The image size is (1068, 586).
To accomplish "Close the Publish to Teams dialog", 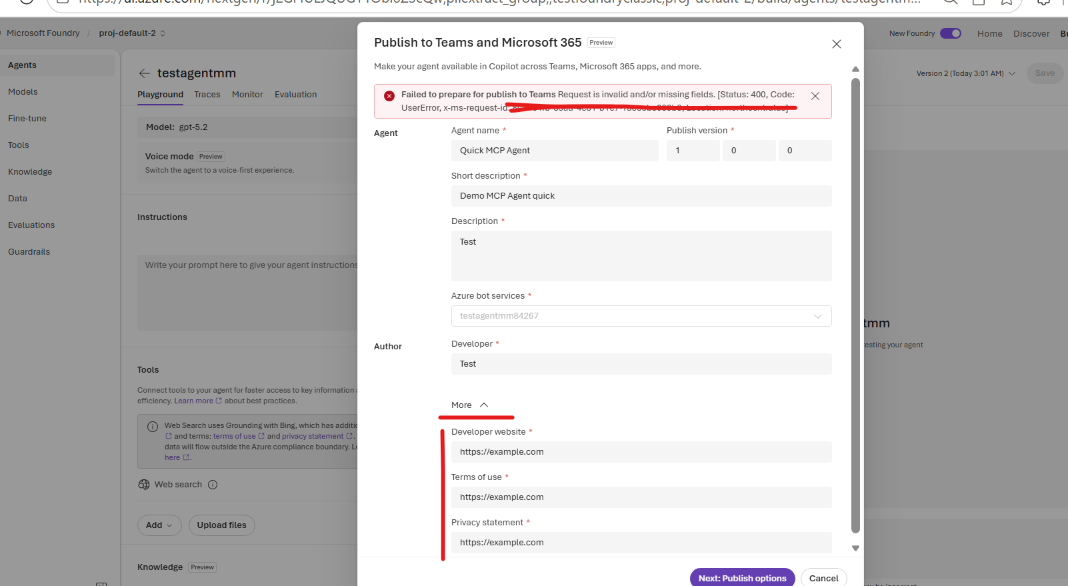I will (837, 44).
